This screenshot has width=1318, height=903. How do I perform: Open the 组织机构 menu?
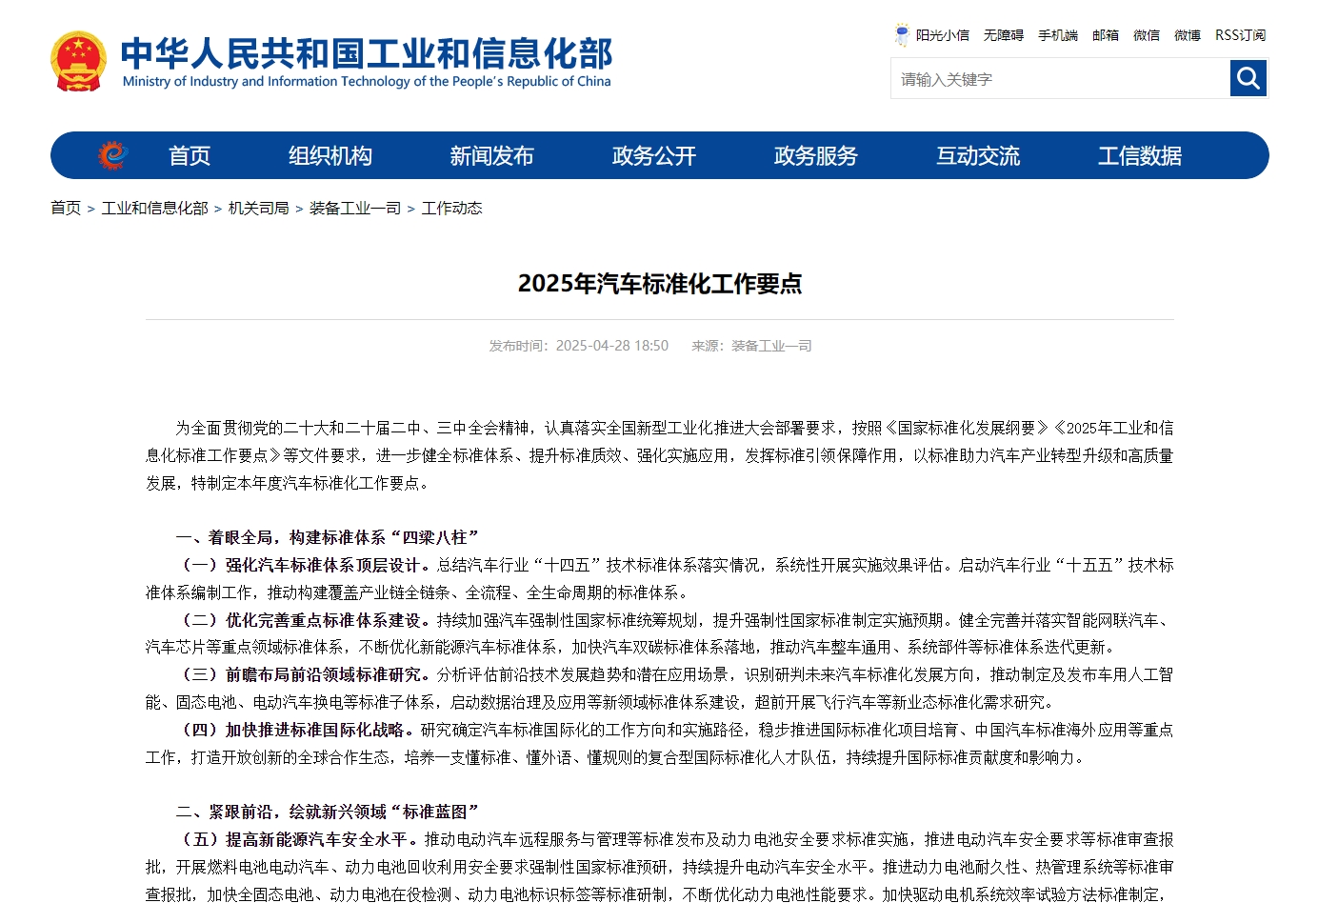point(330,155)
